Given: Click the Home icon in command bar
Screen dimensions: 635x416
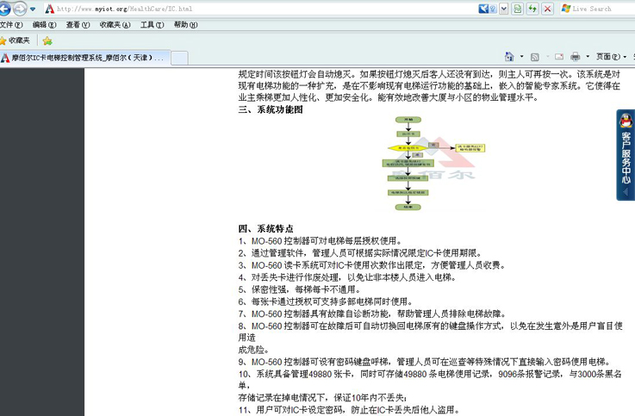Looking at the screenshot, I should point(509,57).
